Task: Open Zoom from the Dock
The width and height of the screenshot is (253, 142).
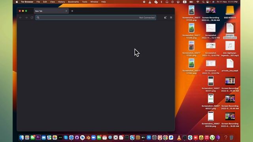Action: click(x=93, y=137)
